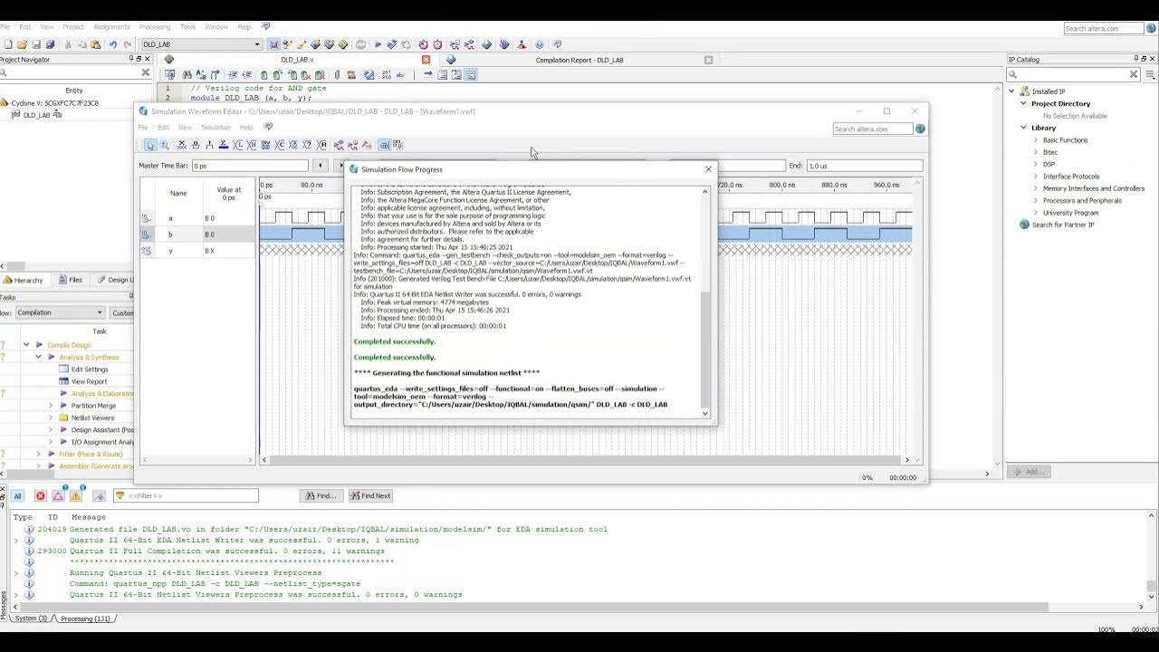Viewport: 1159px width, 652px height.
Task: Open Processing menu in Quartus menu bar
Action: click(x=155, y=27)
